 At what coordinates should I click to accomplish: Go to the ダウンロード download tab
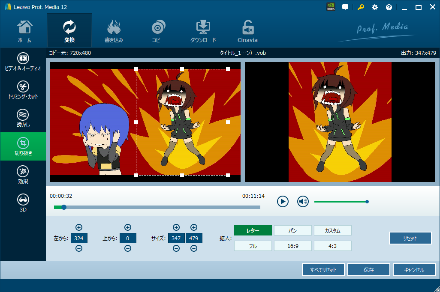tap(203, 31)
